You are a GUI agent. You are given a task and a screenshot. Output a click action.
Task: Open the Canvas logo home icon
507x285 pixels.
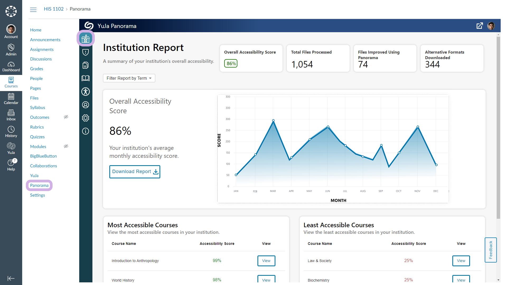[x=11, y=11]
